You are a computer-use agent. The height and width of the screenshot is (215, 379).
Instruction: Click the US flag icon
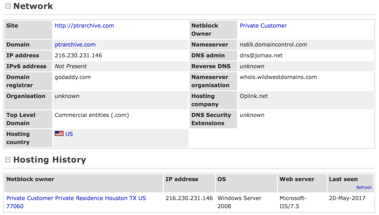click(59, 134)
